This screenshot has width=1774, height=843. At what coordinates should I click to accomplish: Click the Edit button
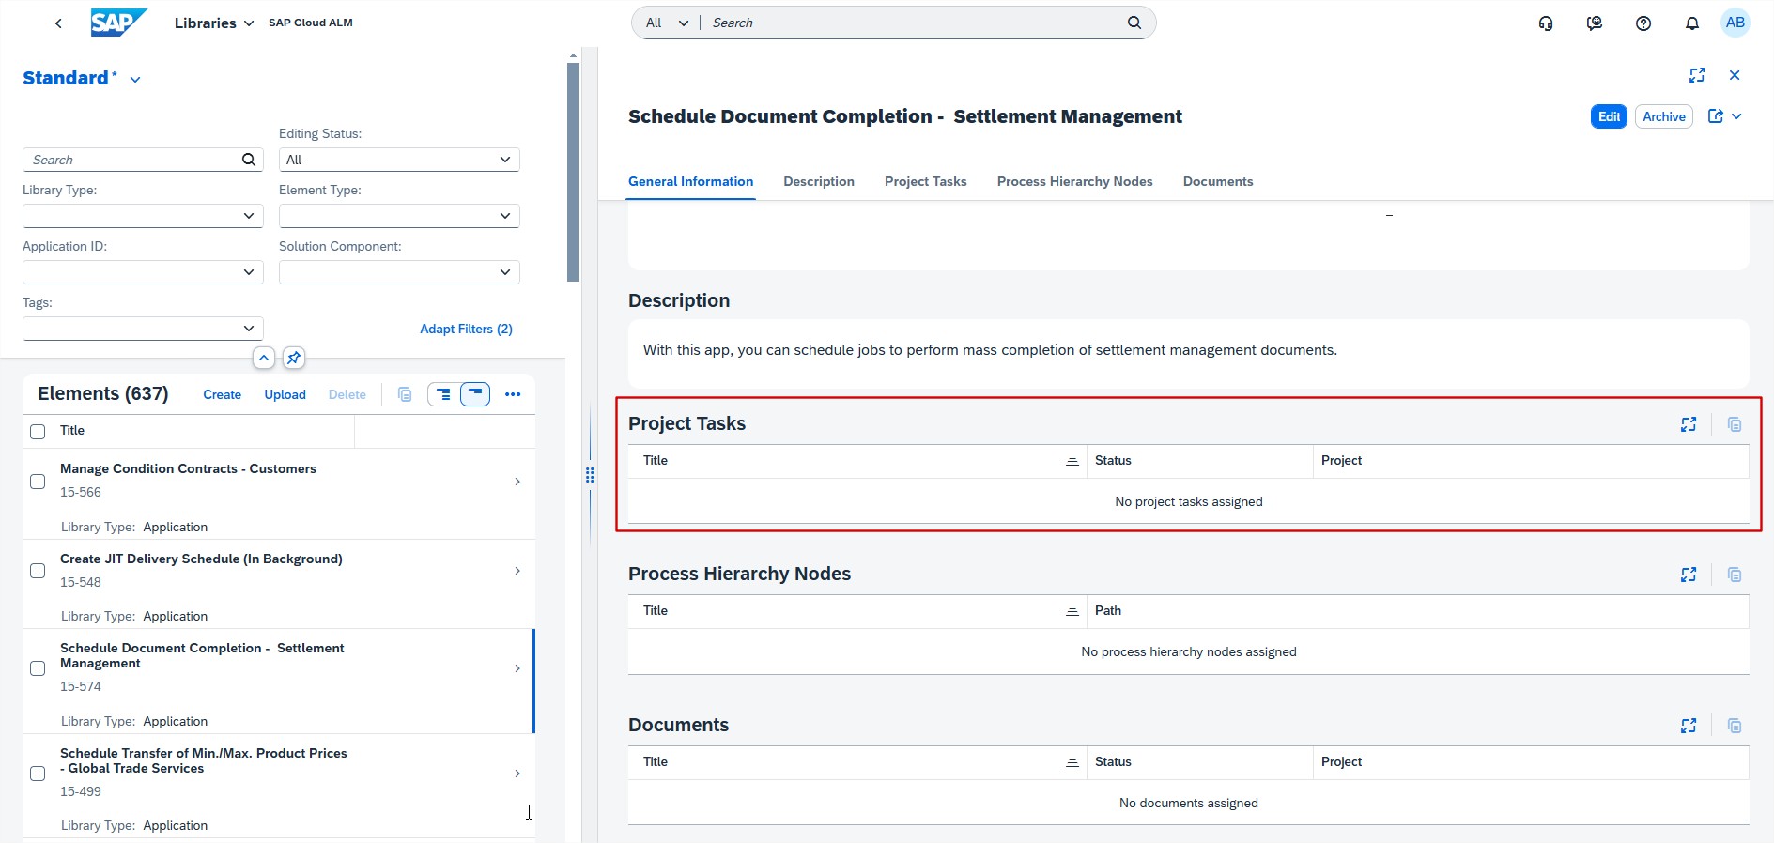point(1608,116)
